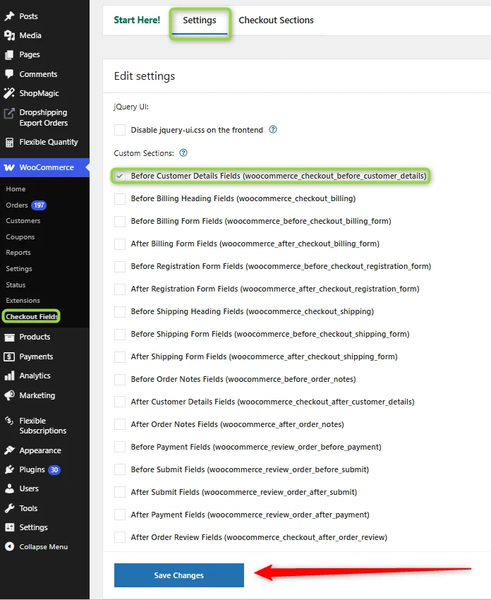This screenshot has height=600, width=491.
Task: Uncheck Before Customer Details Fields checkbox
Action: tap(120, 176)
